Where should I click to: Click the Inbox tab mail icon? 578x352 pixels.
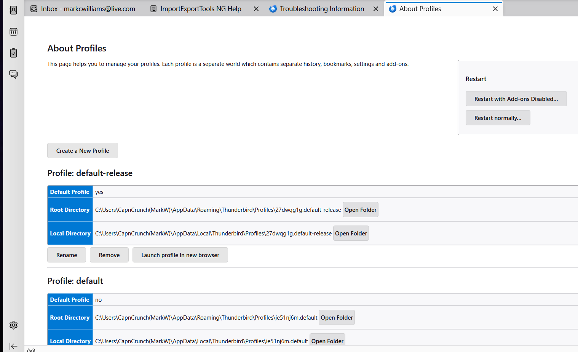34,9
